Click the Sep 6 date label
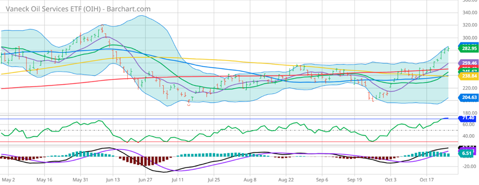This screenshot has height=185, width=479. point(322,179)
